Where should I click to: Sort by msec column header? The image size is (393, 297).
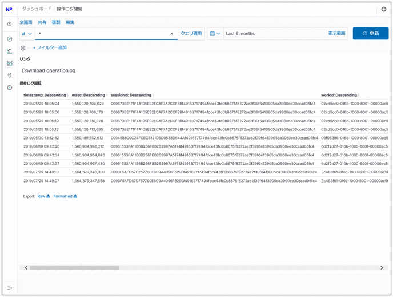click(x=89, y=95)
